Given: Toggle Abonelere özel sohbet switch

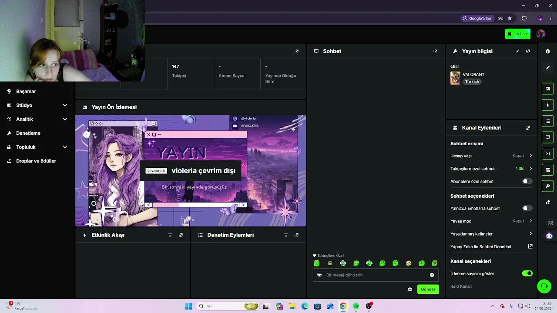Looking at the screenshot, I should click(527, 181).
